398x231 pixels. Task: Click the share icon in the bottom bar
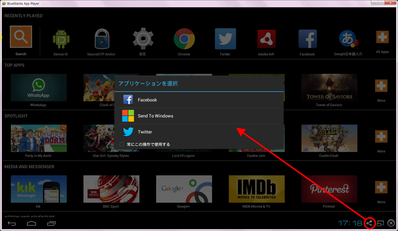(x=369, y=224)
